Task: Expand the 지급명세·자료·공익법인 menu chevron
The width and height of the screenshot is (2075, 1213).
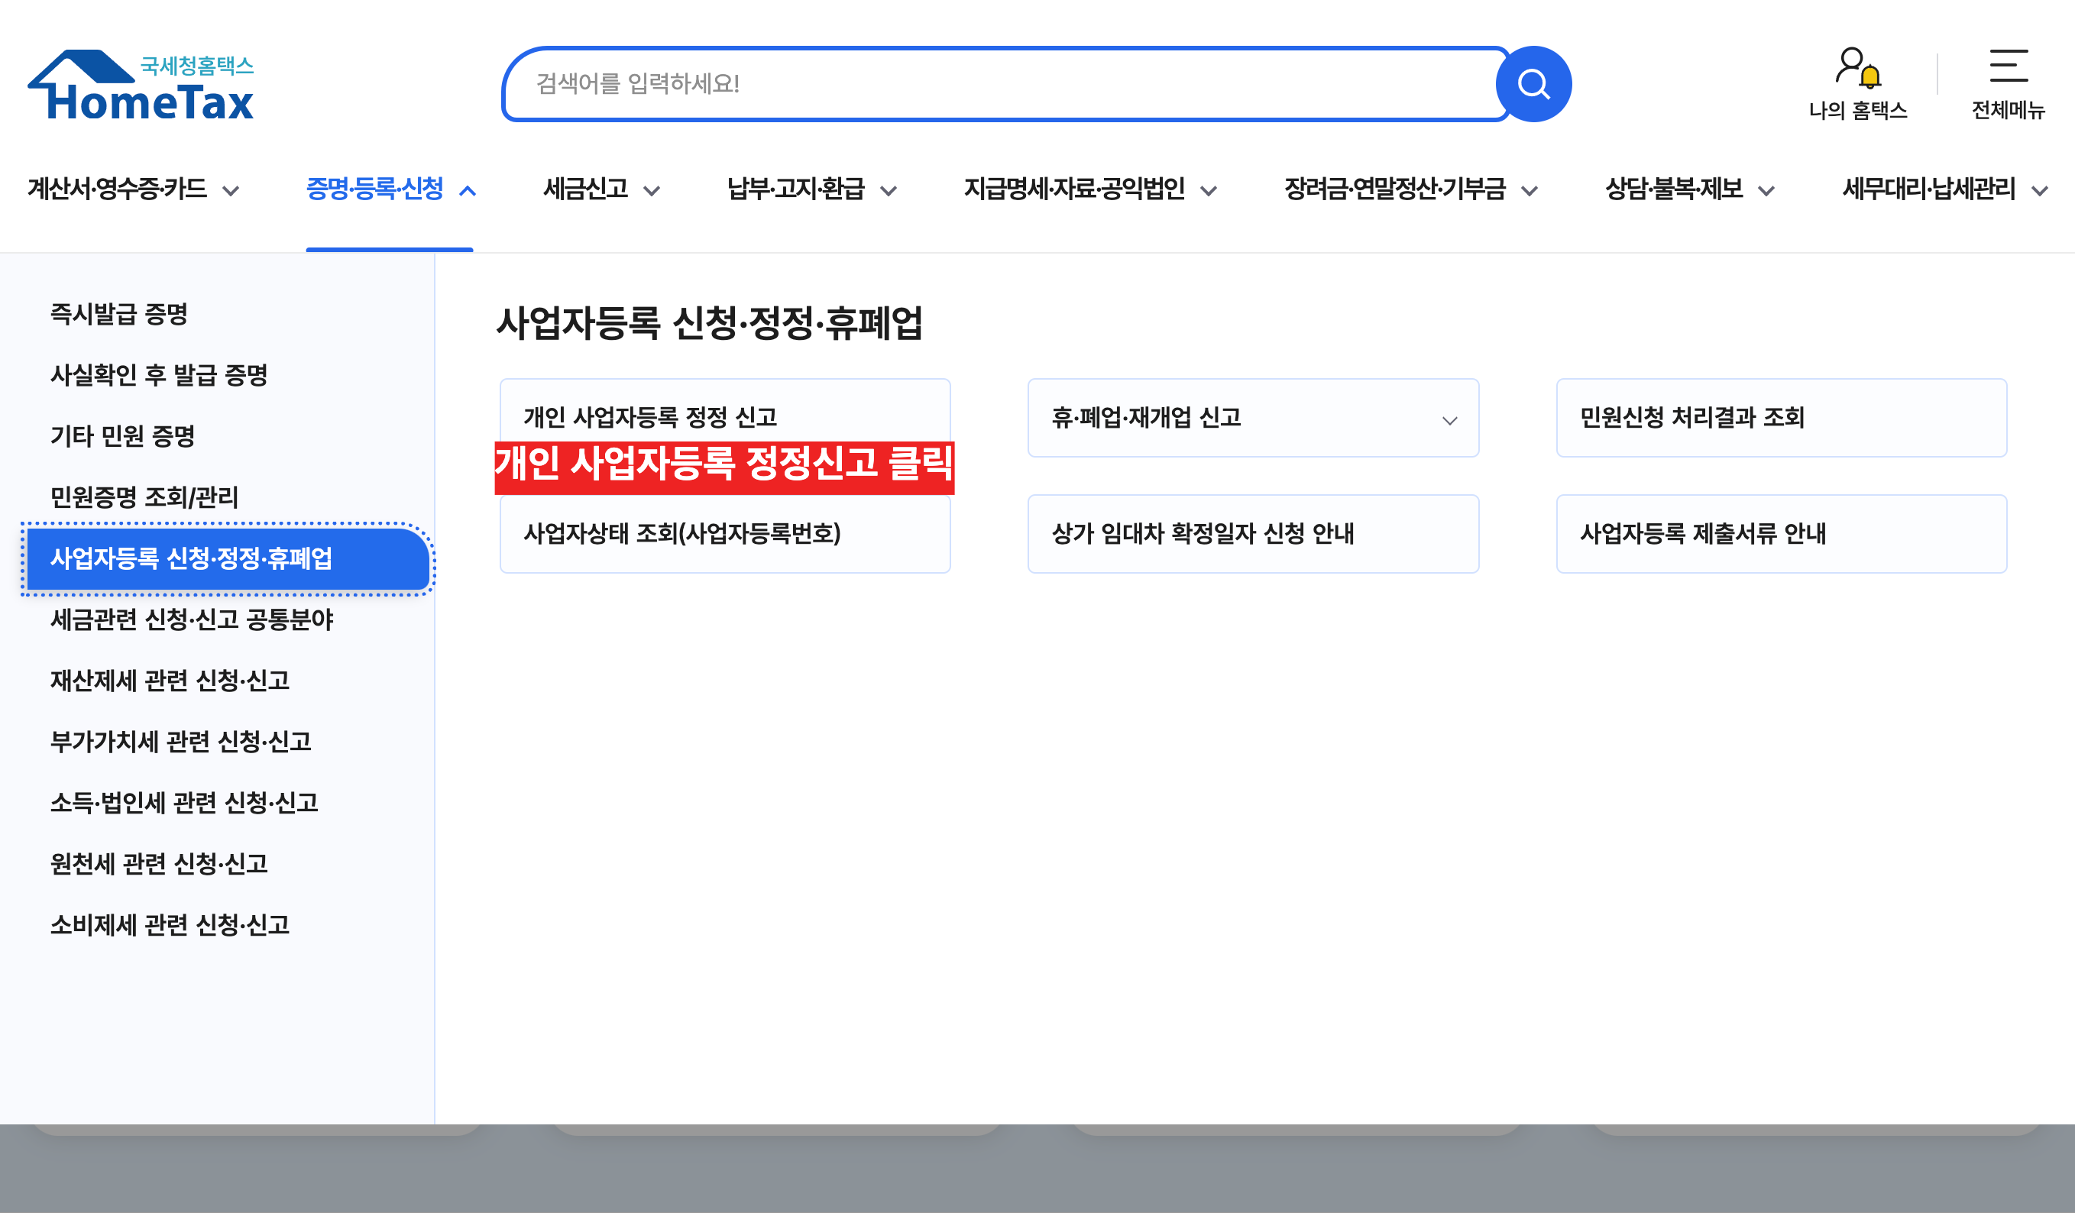Action: pyautogui.click(x=1209, y=191)
